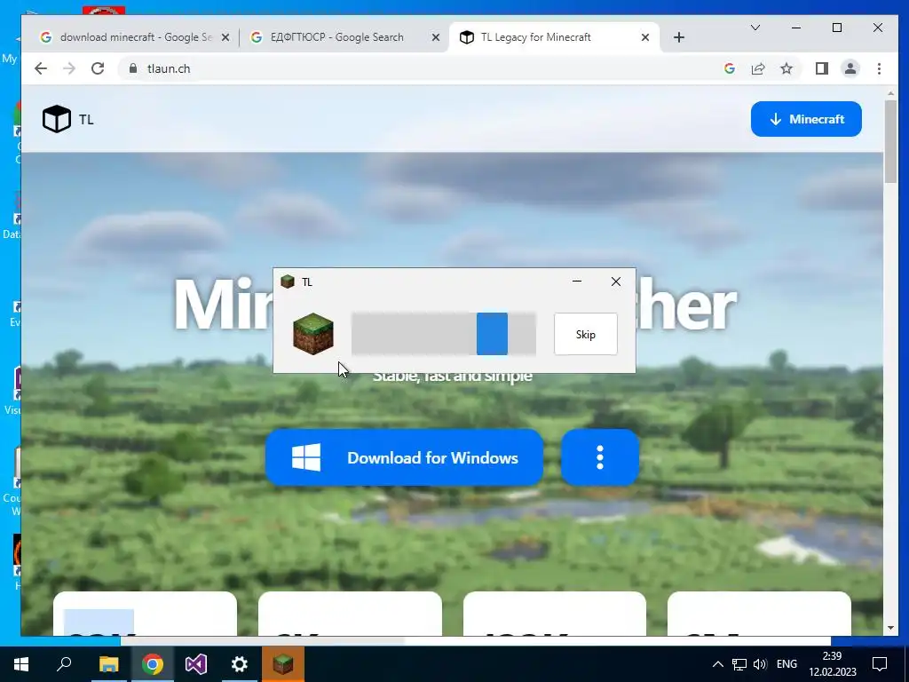909x682 pixels.
Task: Open the three-dot more downloads button
Action: tap(600, 457)
